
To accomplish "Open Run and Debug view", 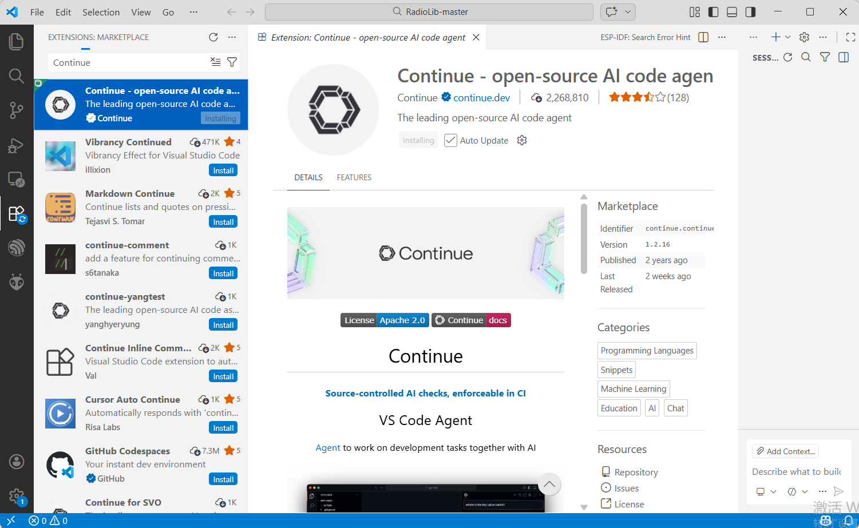I will [17, 145].
